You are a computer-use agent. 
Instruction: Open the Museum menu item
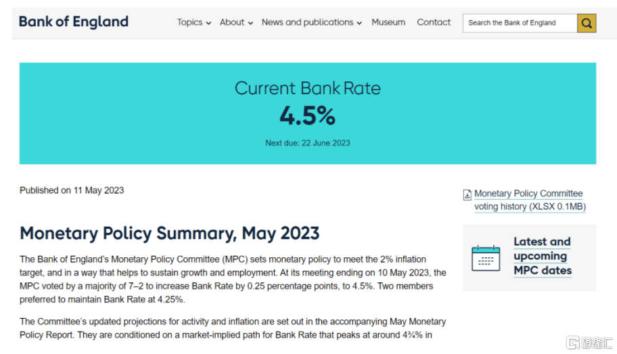point(388,22)
